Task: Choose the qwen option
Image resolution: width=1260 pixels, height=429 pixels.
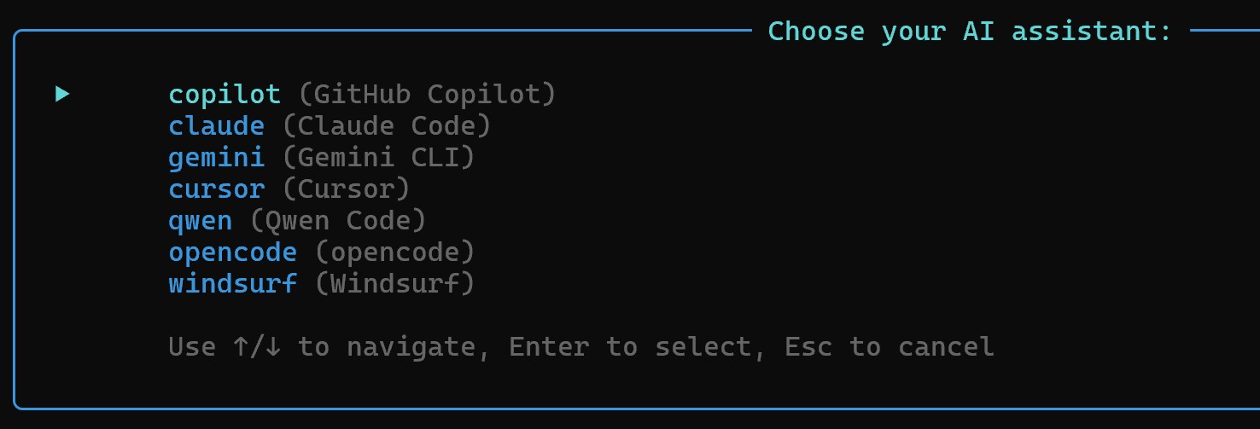Action: (x=201, y=220)
